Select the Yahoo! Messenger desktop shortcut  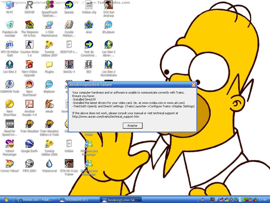[x=10, y=144]
